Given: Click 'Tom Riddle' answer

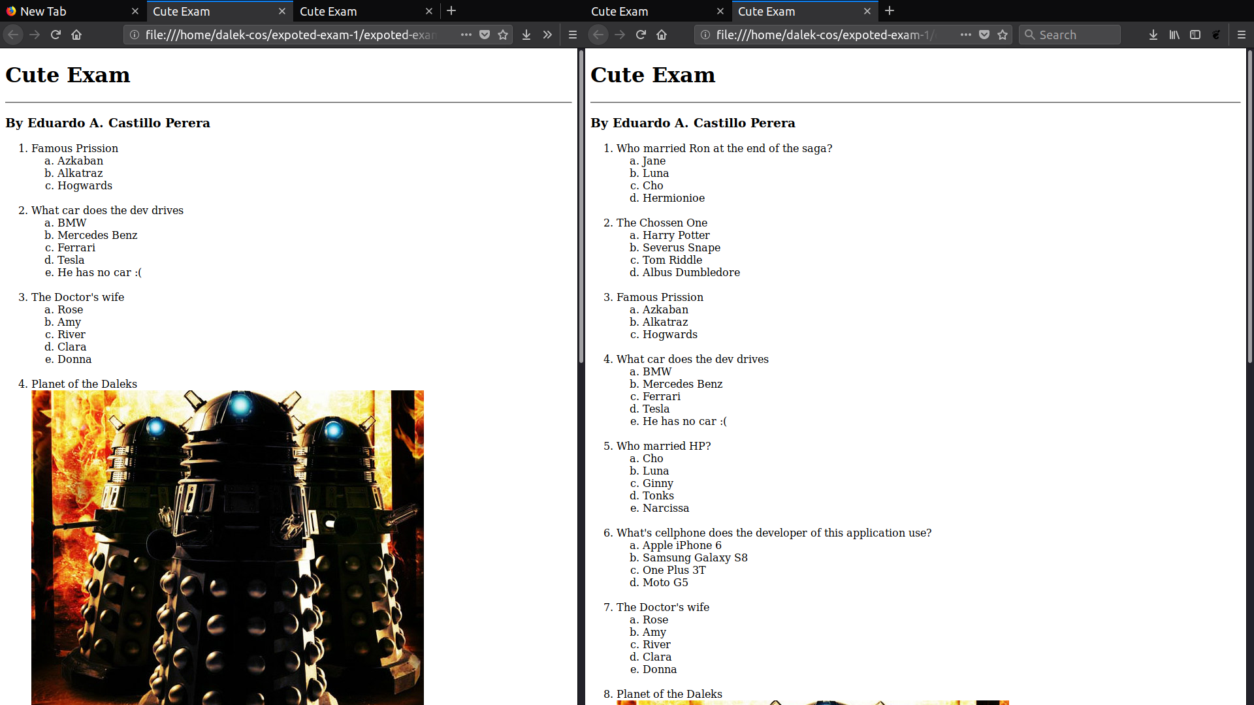Looking at the screenshot, I should [x=672, y=260].
